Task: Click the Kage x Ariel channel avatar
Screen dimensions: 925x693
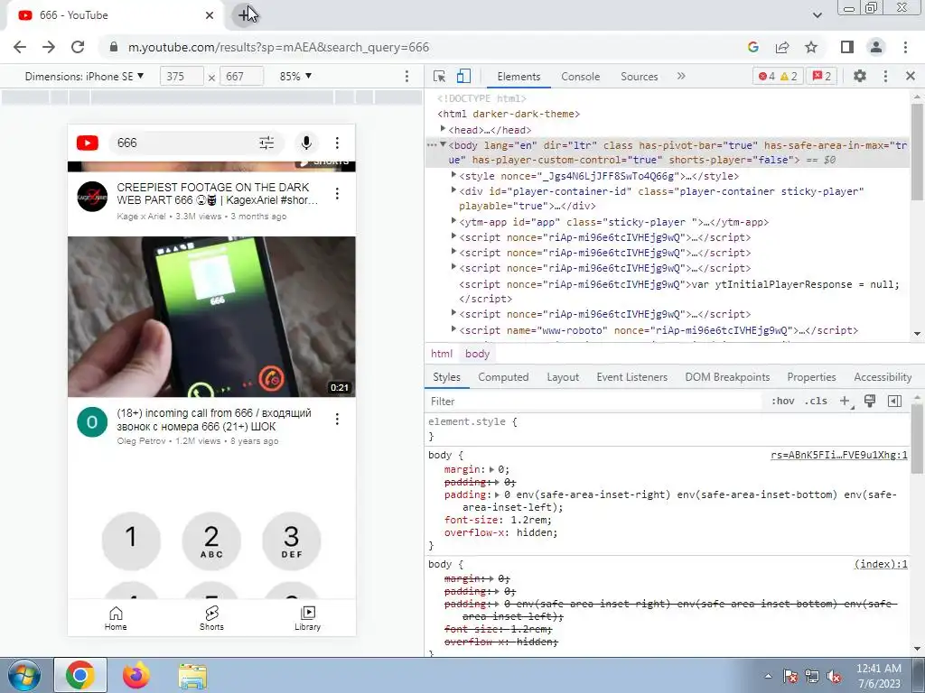Action: pos(92,197)
